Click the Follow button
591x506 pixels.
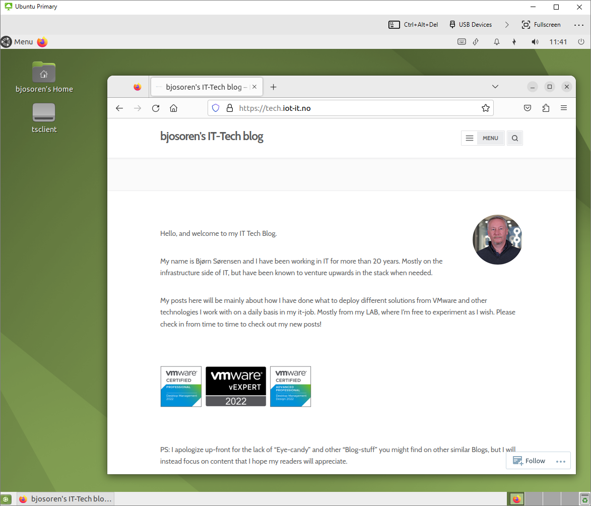coord(529,461)
